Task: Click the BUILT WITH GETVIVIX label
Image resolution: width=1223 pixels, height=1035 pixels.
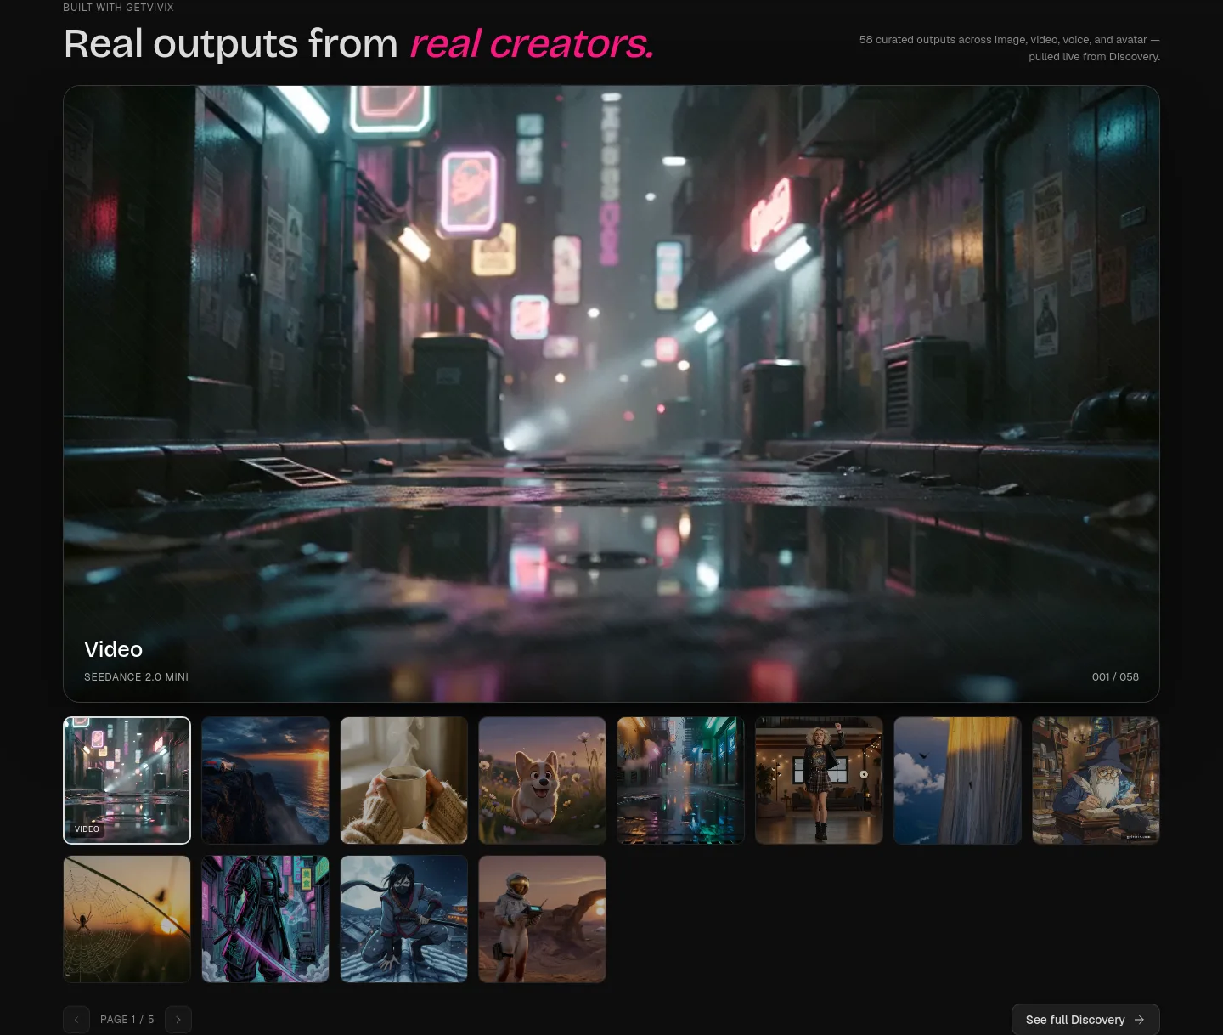Action: click(x=118, y=8)
